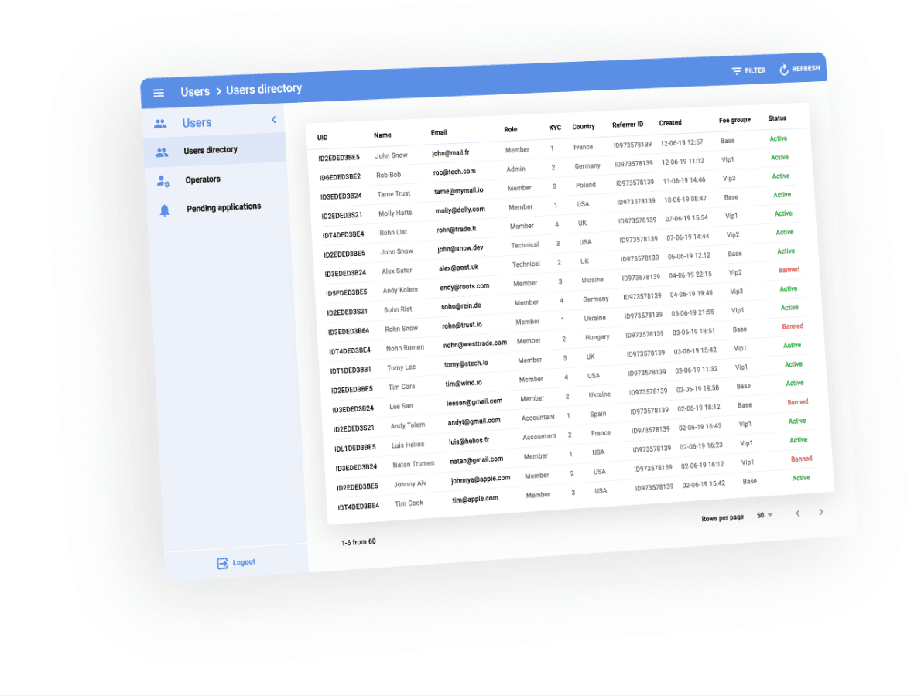Click the 1-6 from 60 page counter
Screen dimensions: 921x696
coord(358,542)
